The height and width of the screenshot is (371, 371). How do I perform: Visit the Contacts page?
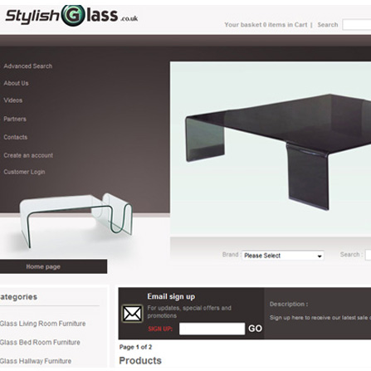click(x=16, y=137)
